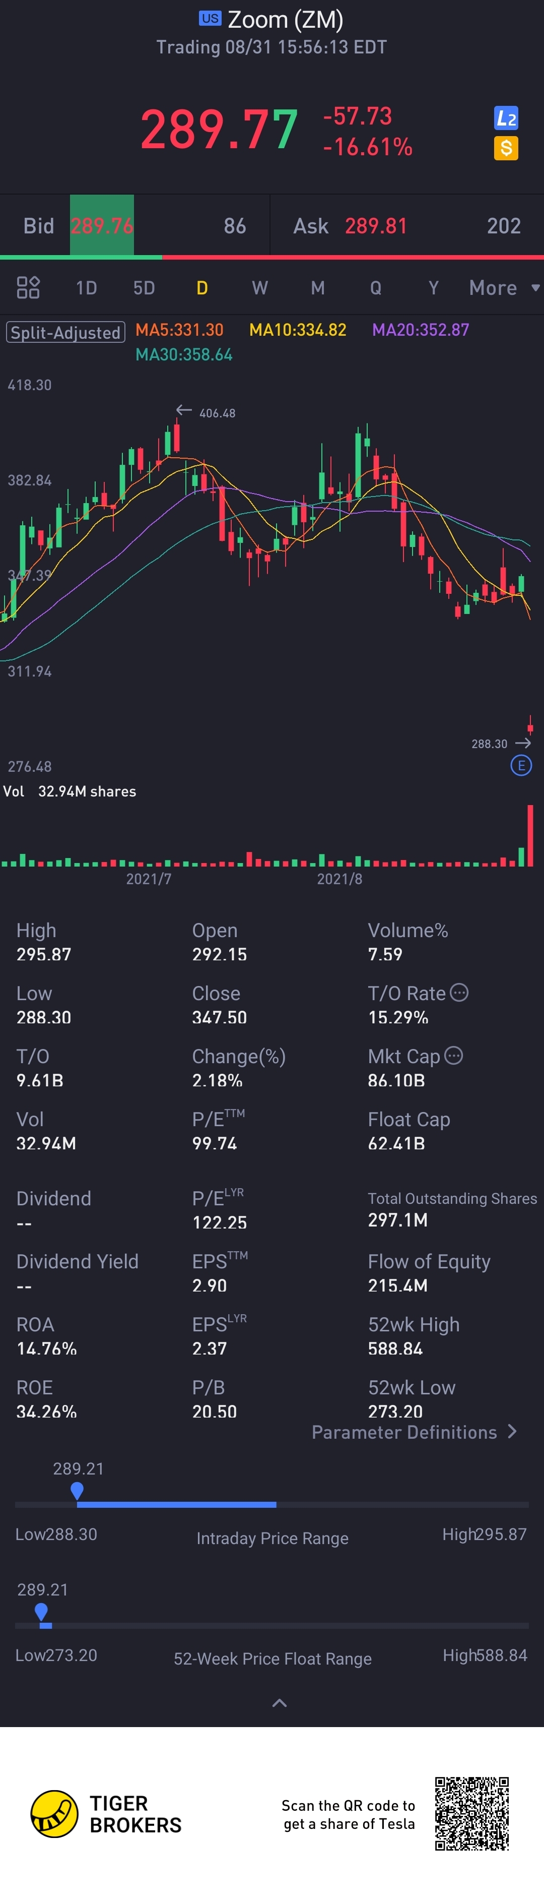
Task: Toggle the Split-Adjusted chart setting
Action: pyautogui.click(x=65, y=332)
